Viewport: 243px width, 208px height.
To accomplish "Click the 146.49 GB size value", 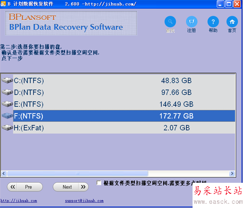I will click(176, 104).
